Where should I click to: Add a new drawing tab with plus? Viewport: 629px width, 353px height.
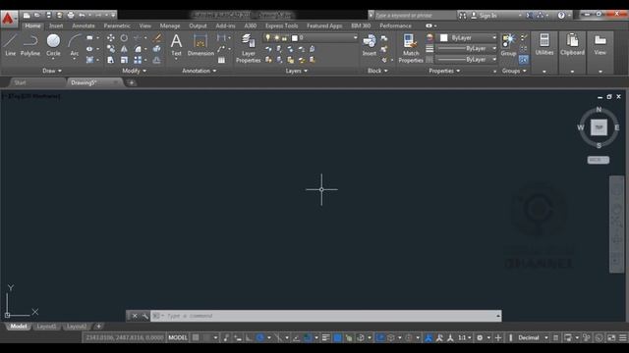[131, 82]
